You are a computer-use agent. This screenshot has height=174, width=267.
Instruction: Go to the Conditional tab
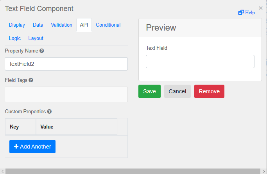click(x=108, y=25)
